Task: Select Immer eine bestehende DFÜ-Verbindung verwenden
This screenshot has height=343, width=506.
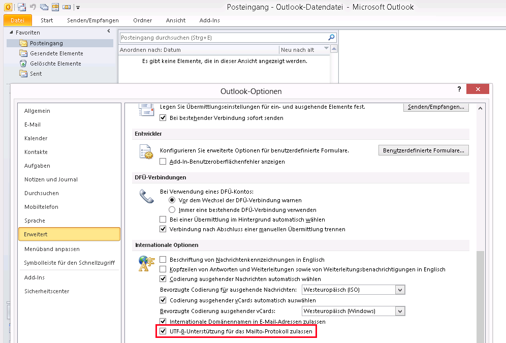Action: 172,210
